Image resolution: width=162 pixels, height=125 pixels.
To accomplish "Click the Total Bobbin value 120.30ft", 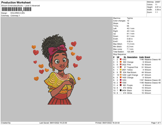I will click(x=130, y=52).
